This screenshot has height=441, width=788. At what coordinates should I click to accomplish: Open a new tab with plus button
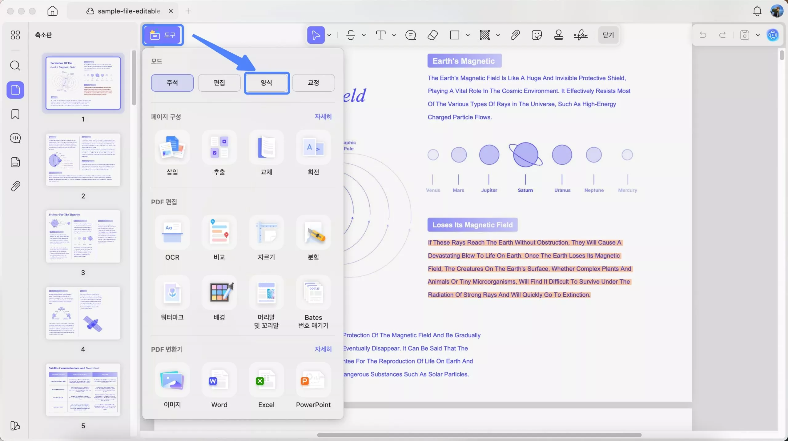pyautogui.click(x=188, y=11)
